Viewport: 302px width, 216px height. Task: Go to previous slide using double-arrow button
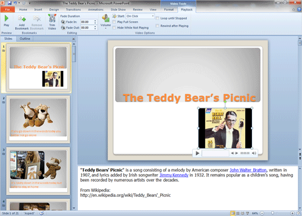click(x=300, y=154)
